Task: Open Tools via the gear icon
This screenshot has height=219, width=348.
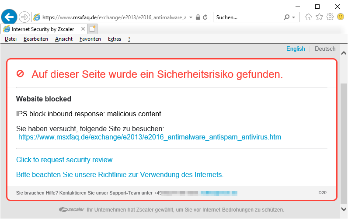Action: click(x=330, y=17)
